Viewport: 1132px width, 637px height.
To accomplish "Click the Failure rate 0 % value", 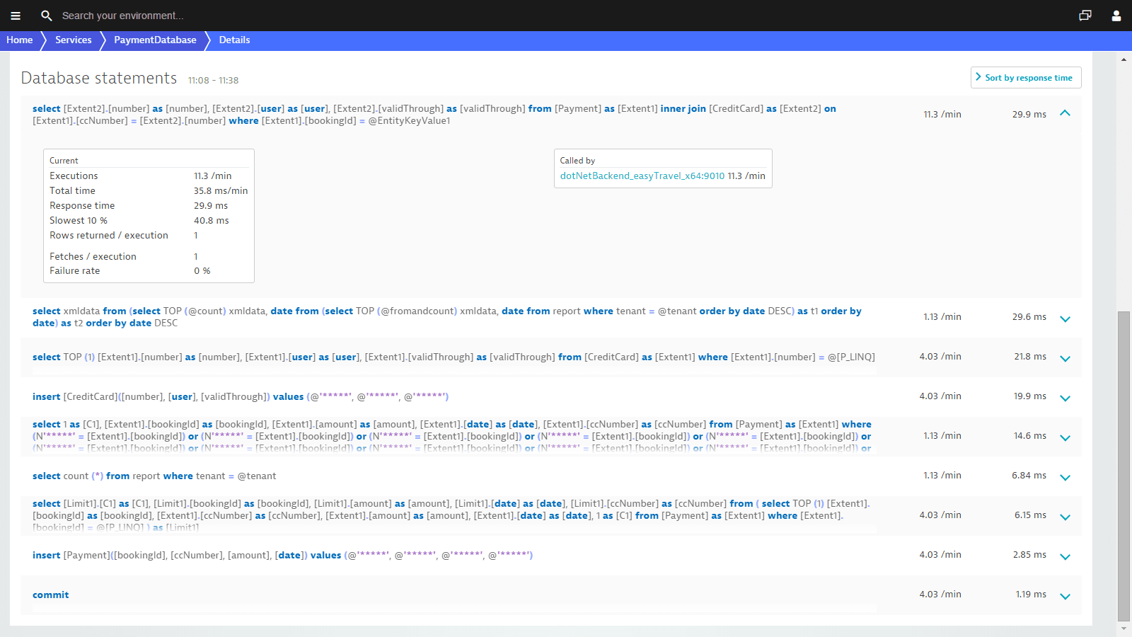I will pos(202,271).
